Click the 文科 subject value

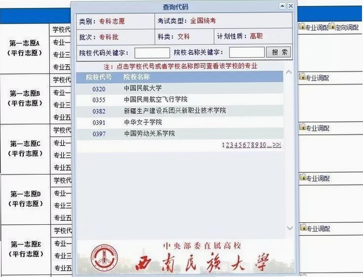click(183, 37)
